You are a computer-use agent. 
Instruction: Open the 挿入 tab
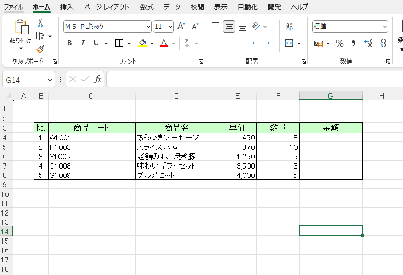[x=67, y=7]
